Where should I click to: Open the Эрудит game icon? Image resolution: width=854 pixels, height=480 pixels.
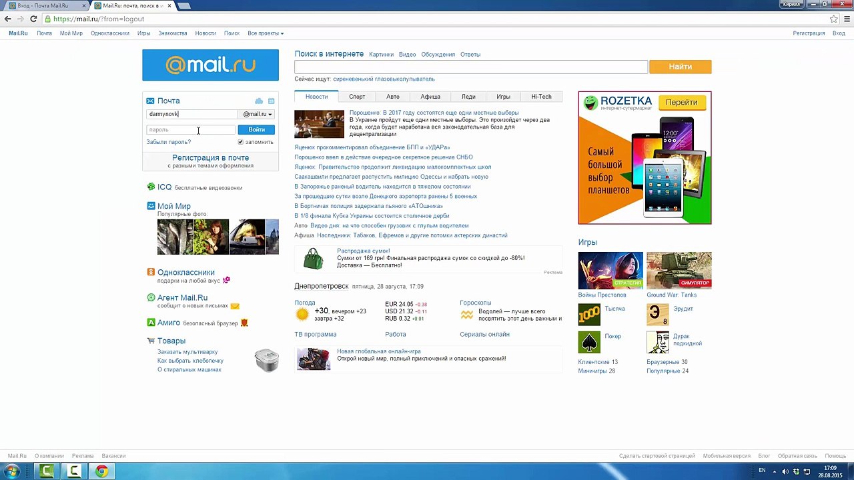point(657,314)
